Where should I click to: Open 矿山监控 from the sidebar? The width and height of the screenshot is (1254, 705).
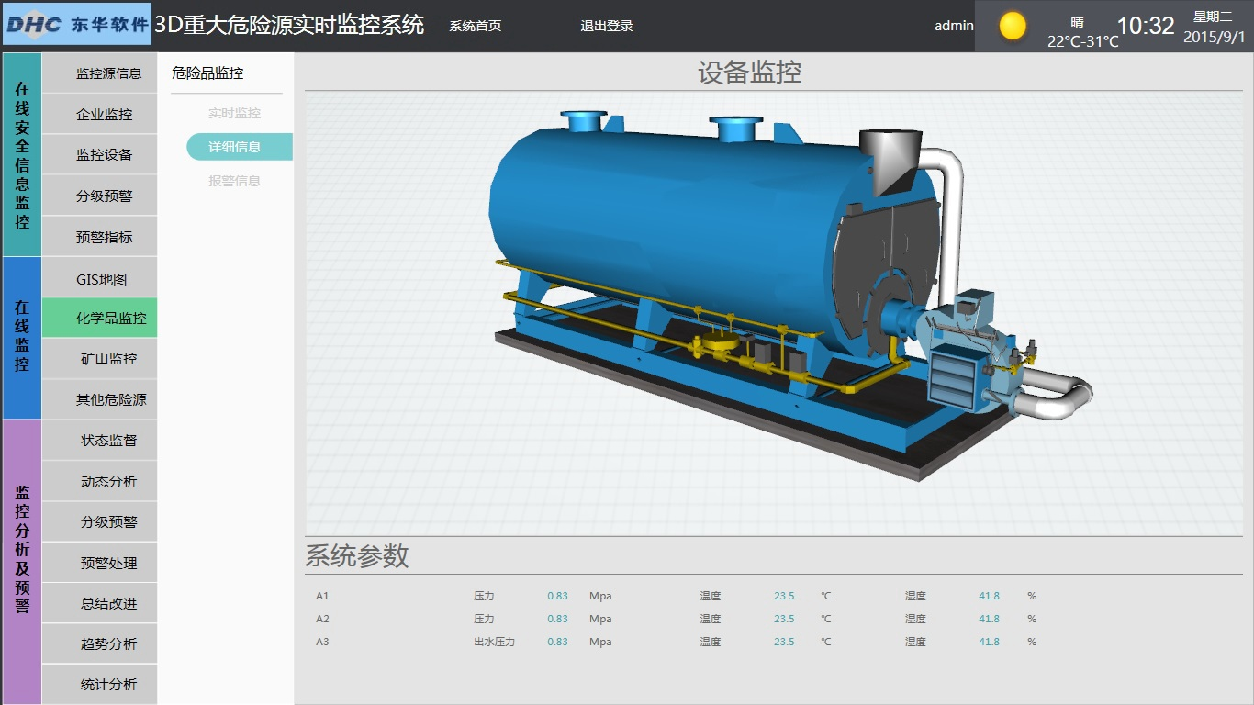tap(108, 359)
